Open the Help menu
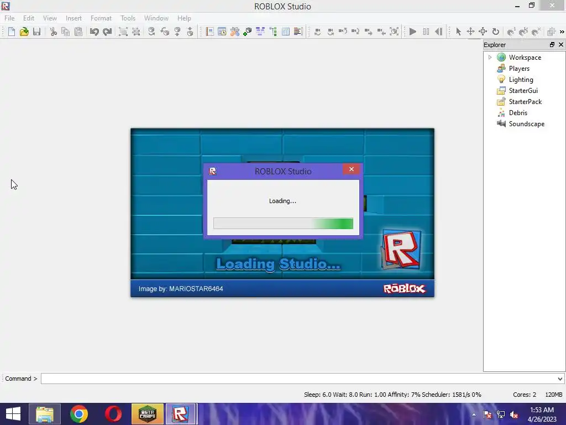The width and height of the screenshot is (566, 425). [x=184, y=18]
